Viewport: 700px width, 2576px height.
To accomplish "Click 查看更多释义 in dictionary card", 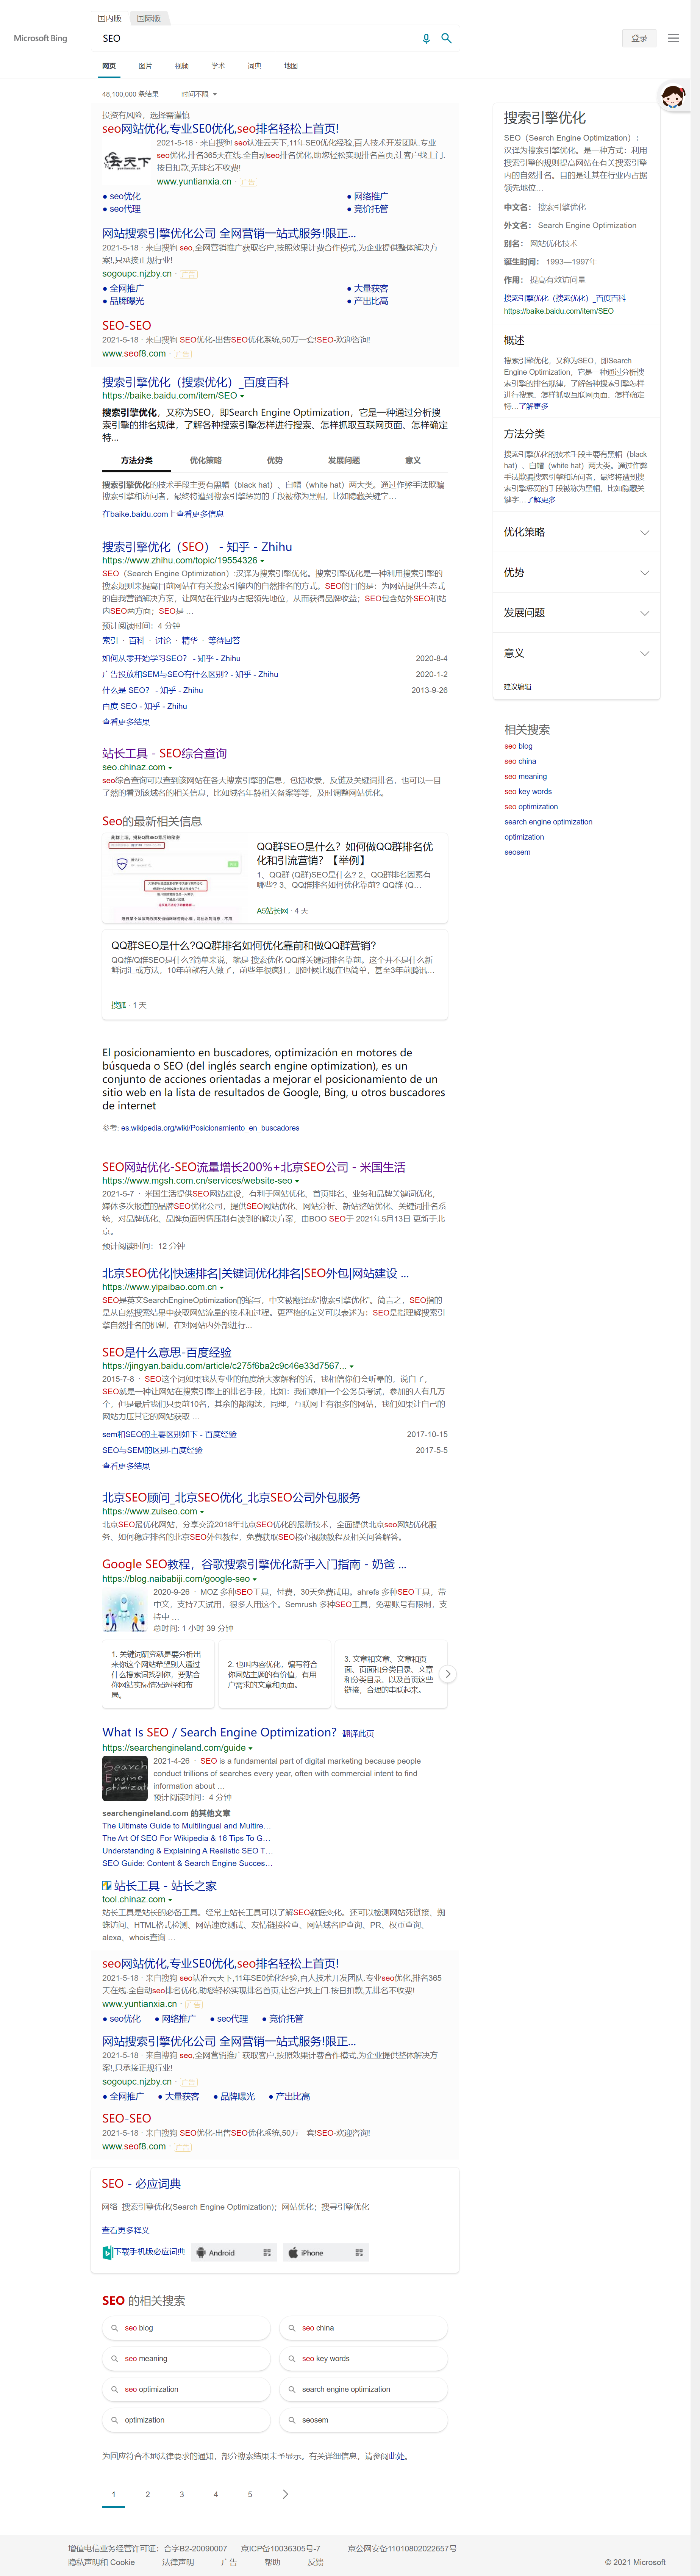I will click(x=125, y=2230).
